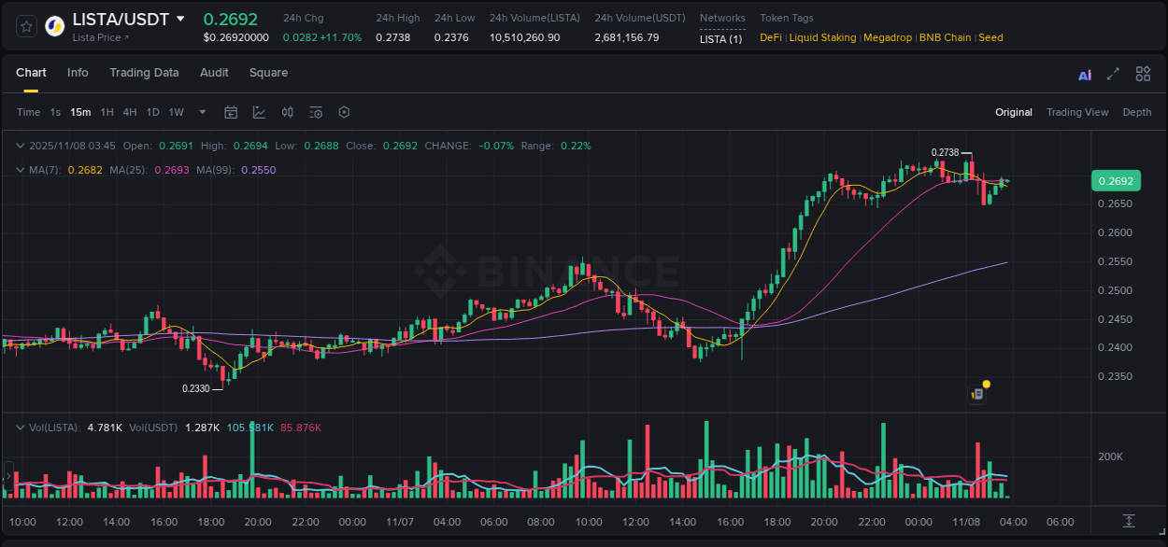
Task: Open the Megadrop token tag link
Action: point(887,37)
